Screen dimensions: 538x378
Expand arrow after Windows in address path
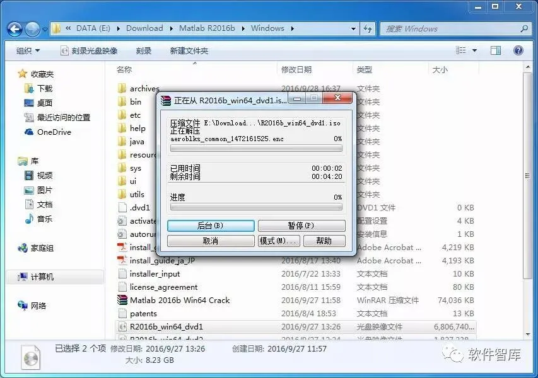tap(292, 29)
